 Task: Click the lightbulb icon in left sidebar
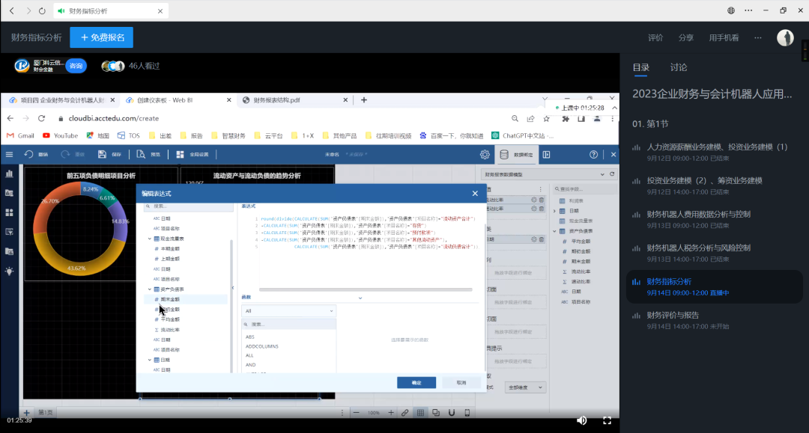9,271
